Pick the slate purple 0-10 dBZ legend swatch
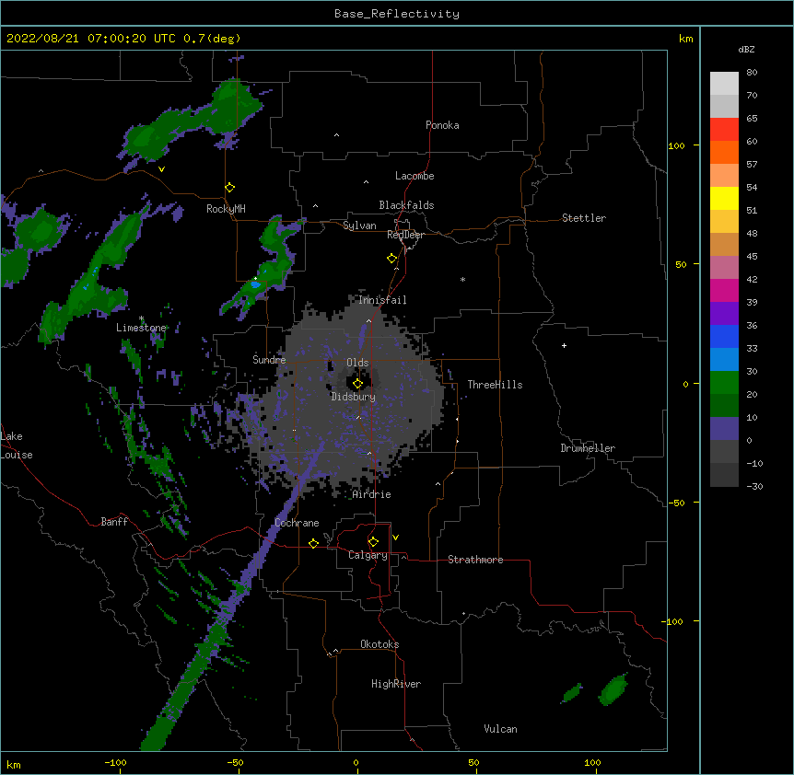 (724, 429)
